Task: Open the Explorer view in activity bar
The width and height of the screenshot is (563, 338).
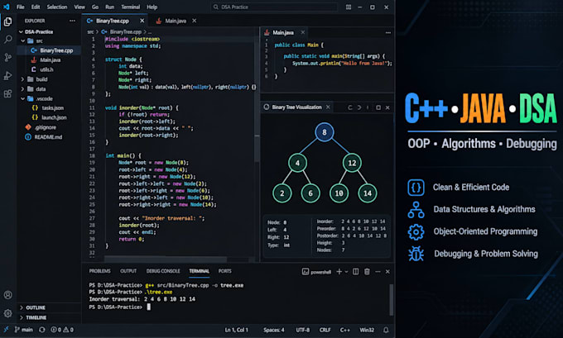Action: (x=7, y=21)
